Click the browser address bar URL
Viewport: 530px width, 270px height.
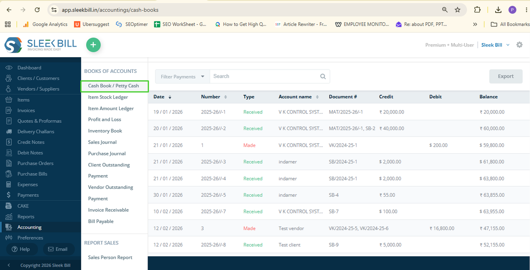coord(110,10)
